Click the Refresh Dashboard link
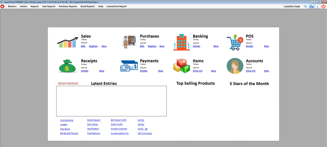 68,83
